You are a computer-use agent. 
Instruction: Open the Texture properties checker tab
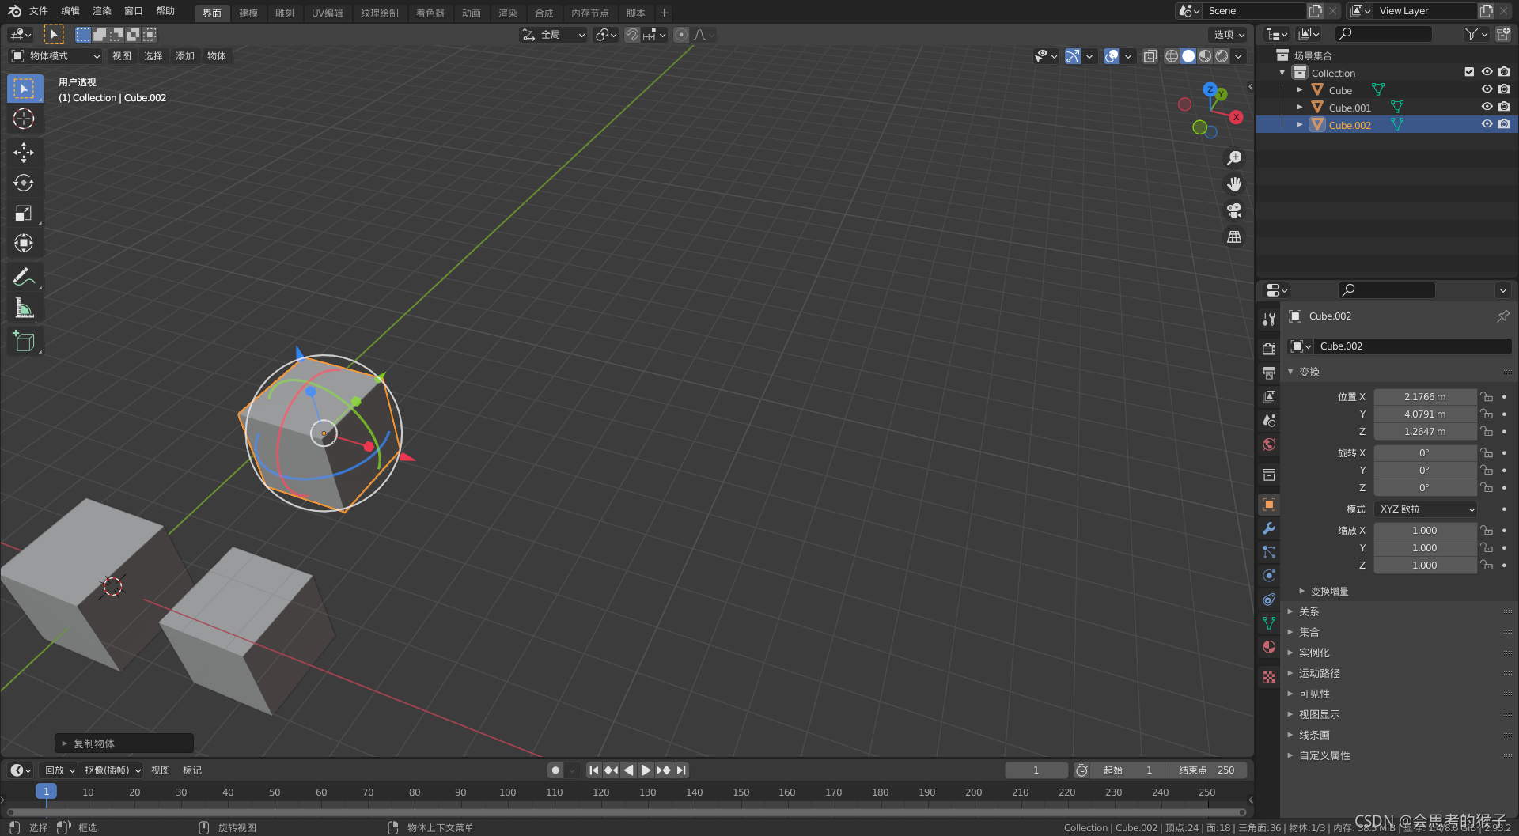coord(1269,677)
